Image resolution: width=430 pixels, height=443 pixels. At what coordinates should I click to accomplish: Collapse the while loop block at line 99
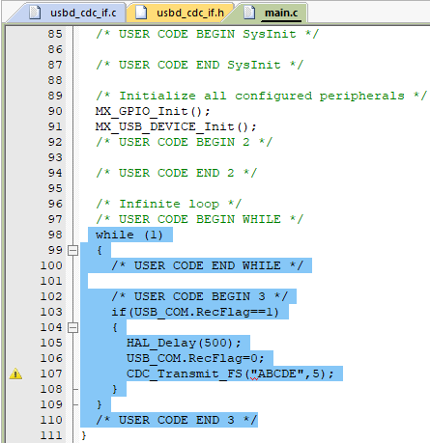(x=73, y=250)
